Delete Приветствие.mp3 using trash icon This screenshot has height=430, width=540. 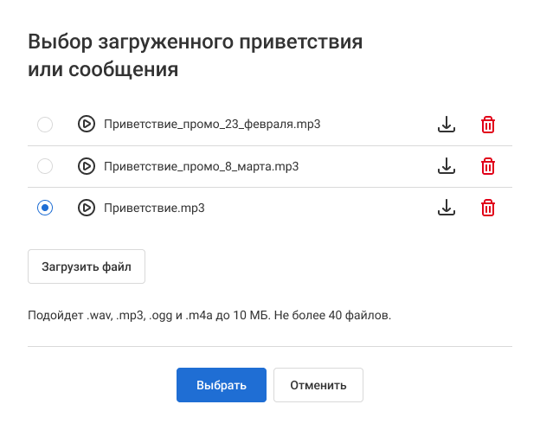(x=488, y=208)
